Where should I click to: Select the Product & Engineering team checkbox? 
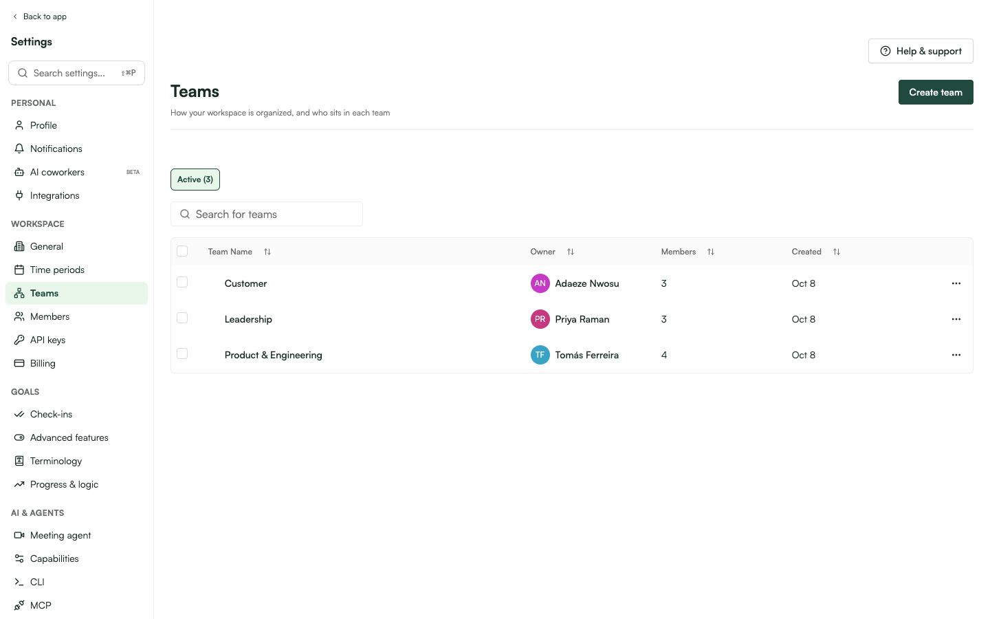pos(182,354)
